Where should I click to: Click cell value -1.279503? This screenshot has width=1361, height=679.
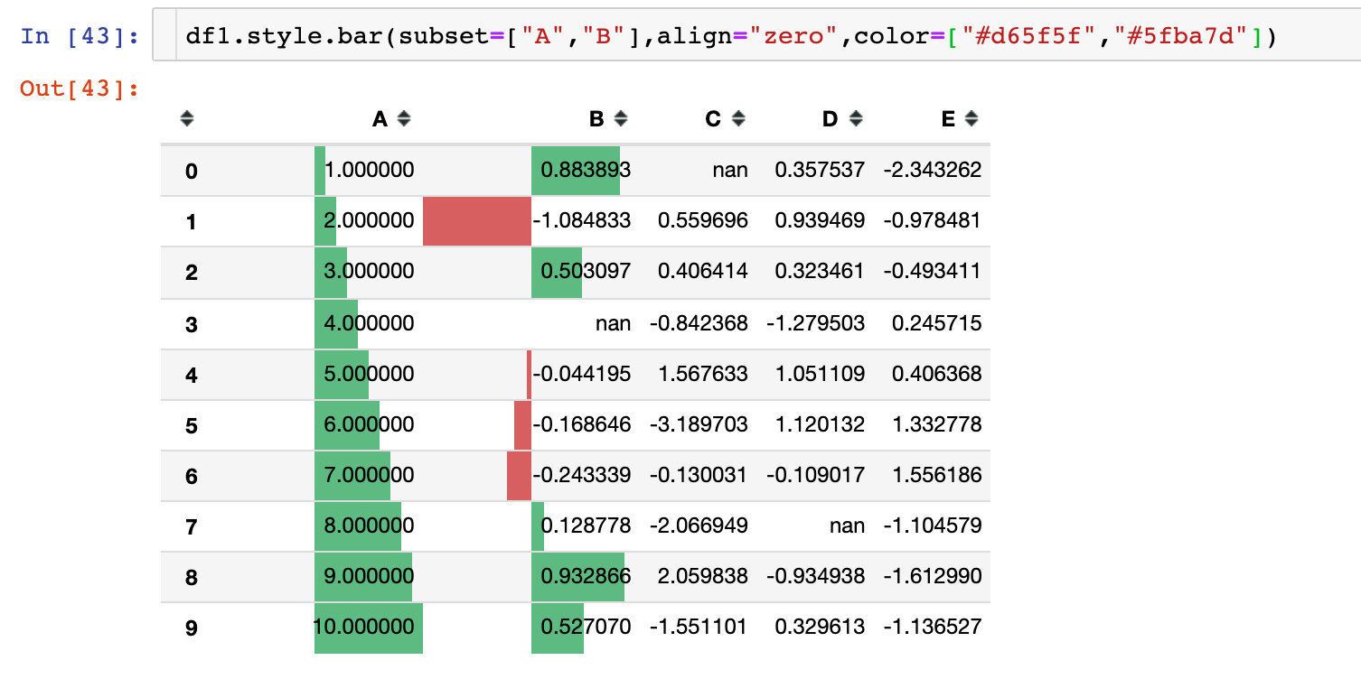(816, 323)
